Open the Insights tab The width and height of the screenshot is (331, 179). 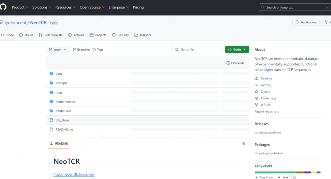[x=143, y=35]
